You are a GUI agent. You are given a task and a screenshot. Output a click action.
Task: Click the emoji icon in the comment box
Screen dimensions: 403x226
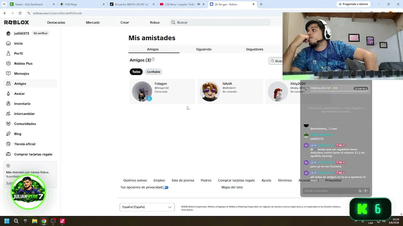click(x=360, y=191)
